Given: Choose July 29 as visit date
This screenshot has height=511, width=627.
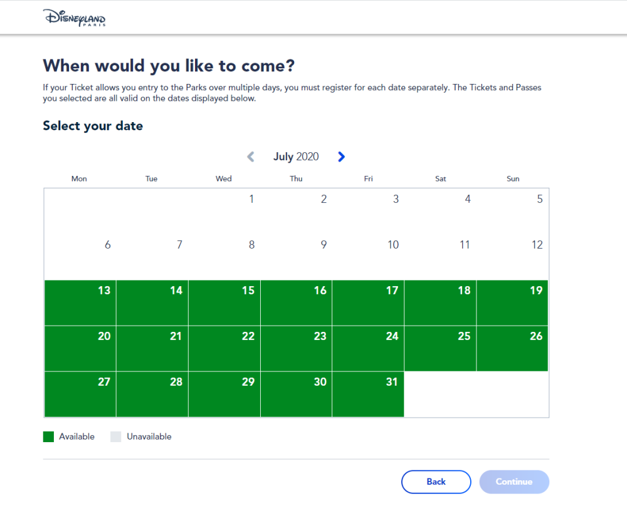Looking at the screenshot, I should (x=224, y=395).
